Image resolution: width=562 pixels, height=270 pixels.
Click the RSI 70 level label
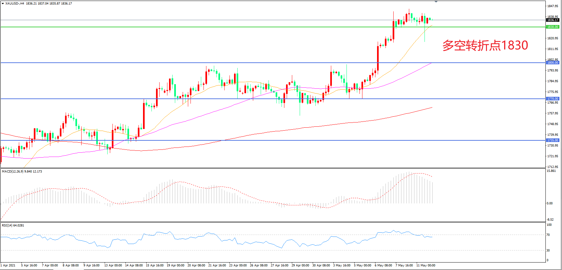pyautogui.click(x=548, y=235)
